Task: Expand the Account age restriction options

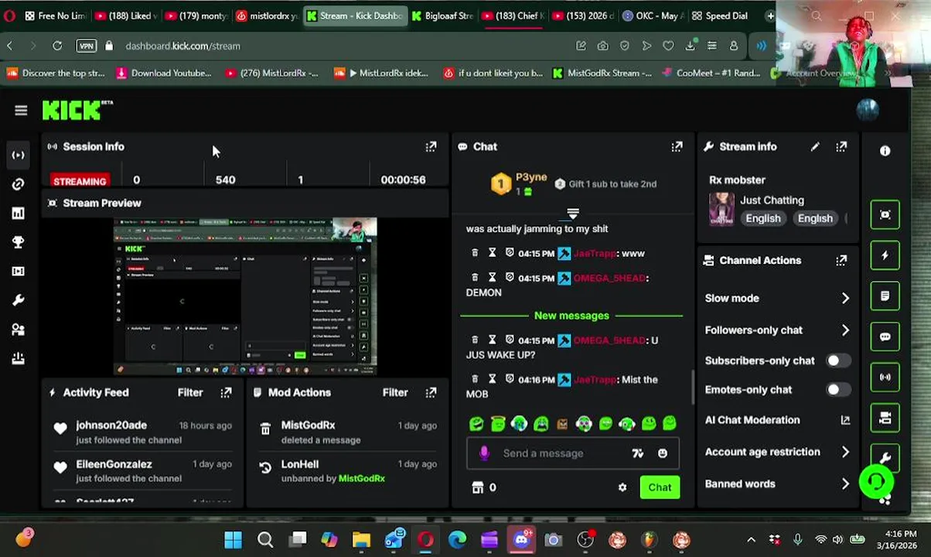Action: pyautogui.click(x=845, y=452)
